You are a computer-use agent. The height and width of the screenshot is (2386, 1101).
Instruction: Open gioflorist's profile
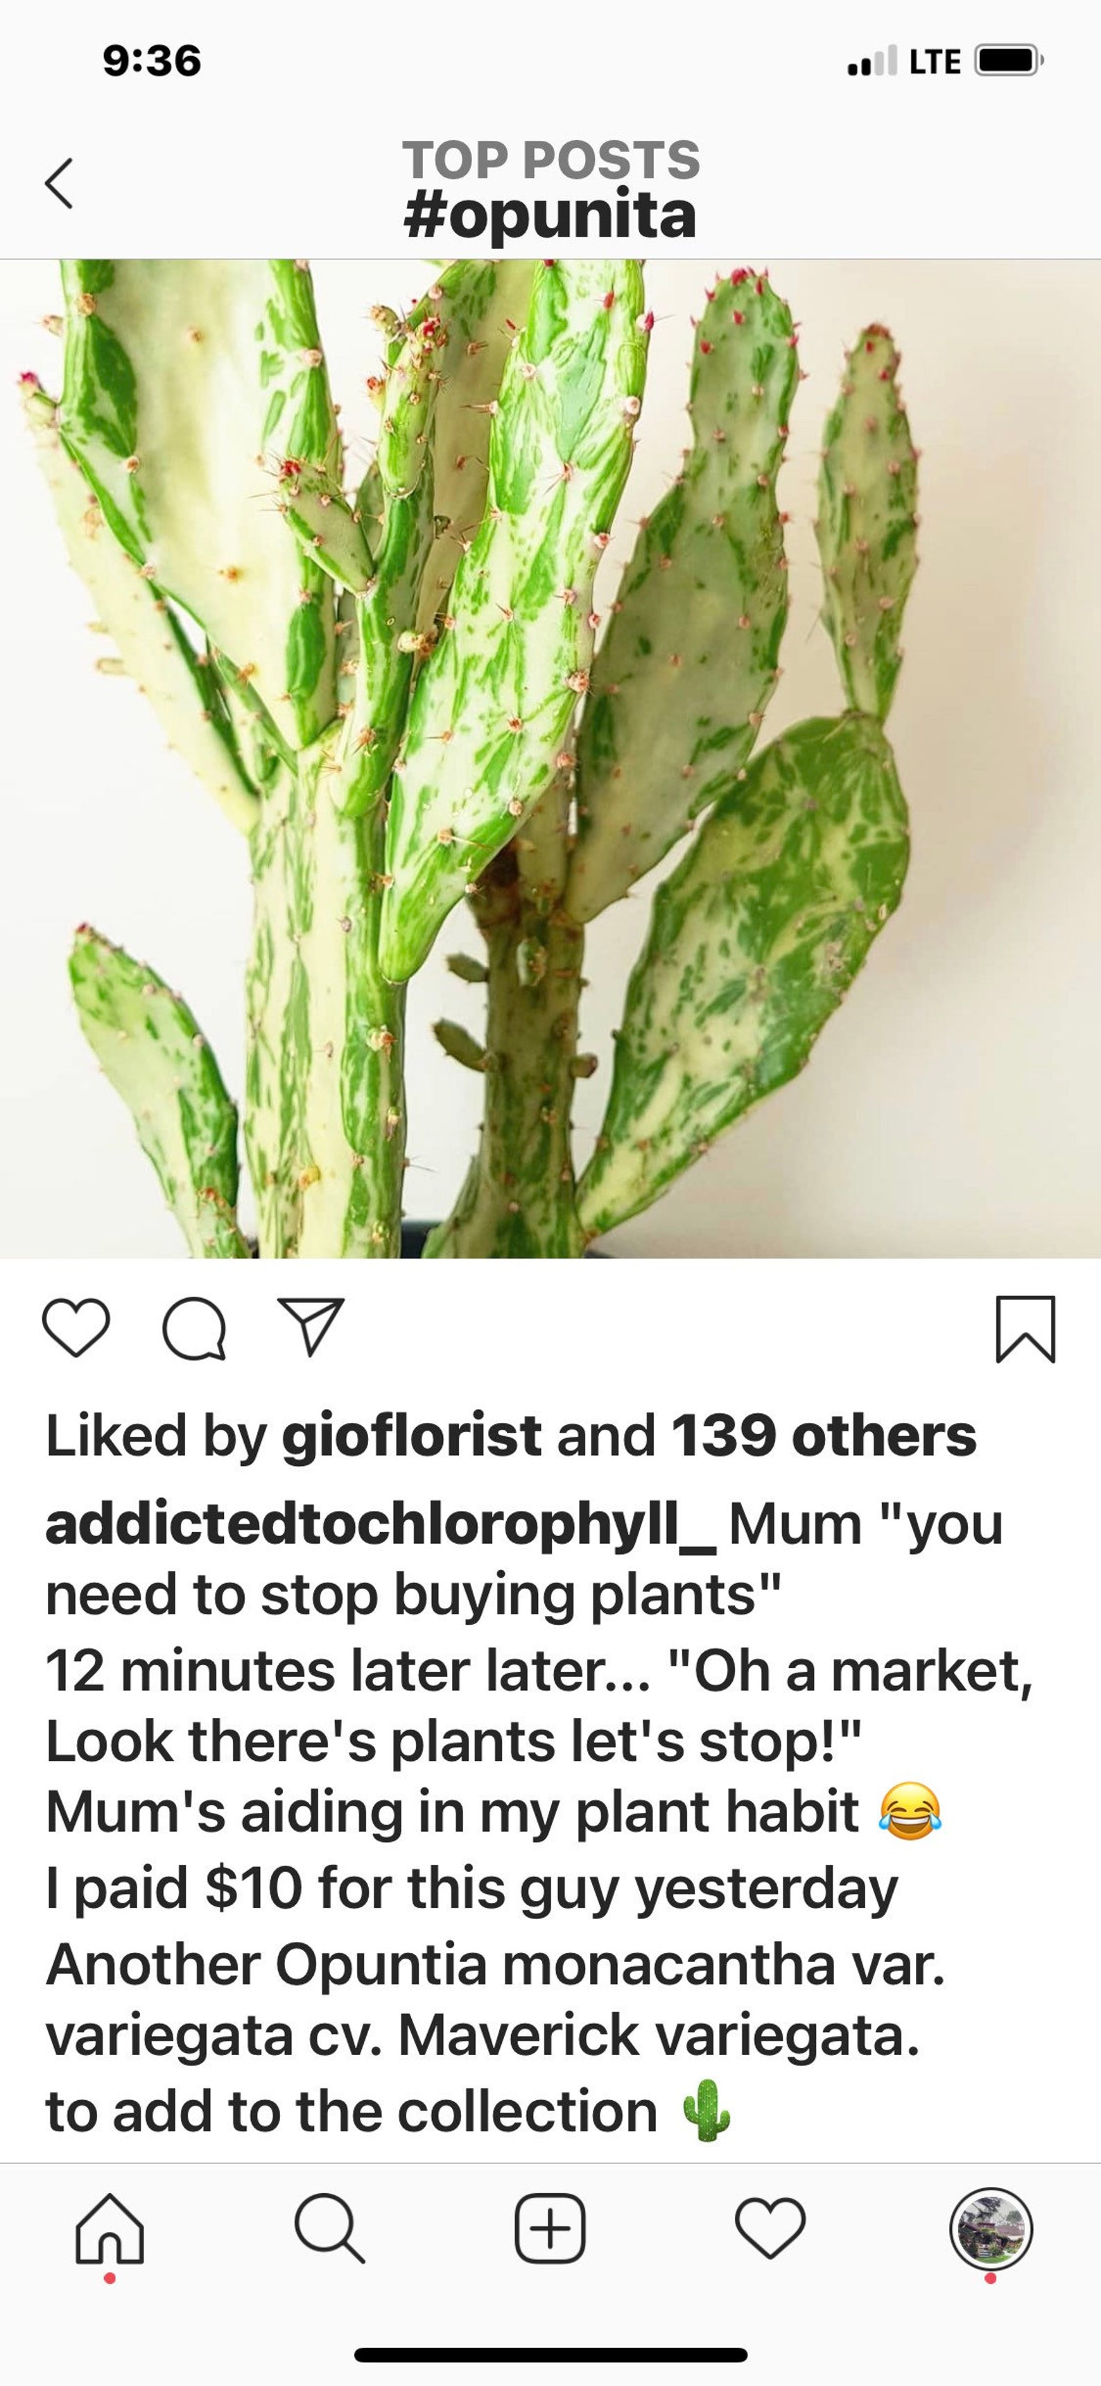pos(411,1435)
